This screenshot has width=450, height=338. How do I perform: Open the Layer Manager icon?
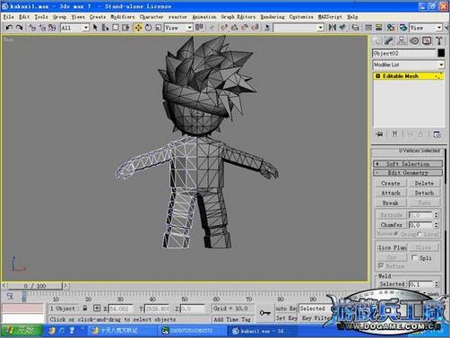point(356,28)
